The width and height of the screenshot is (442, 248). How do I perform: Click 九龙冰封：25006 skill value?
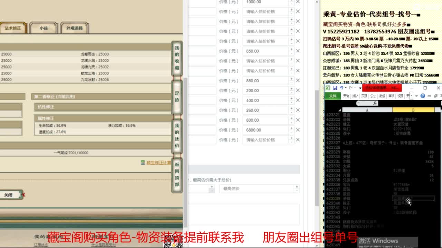click(x=95, y=80)
